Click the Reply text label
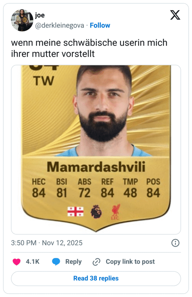Image resolution: width=192 pixels, height=297 pixels. pos(73,262)
